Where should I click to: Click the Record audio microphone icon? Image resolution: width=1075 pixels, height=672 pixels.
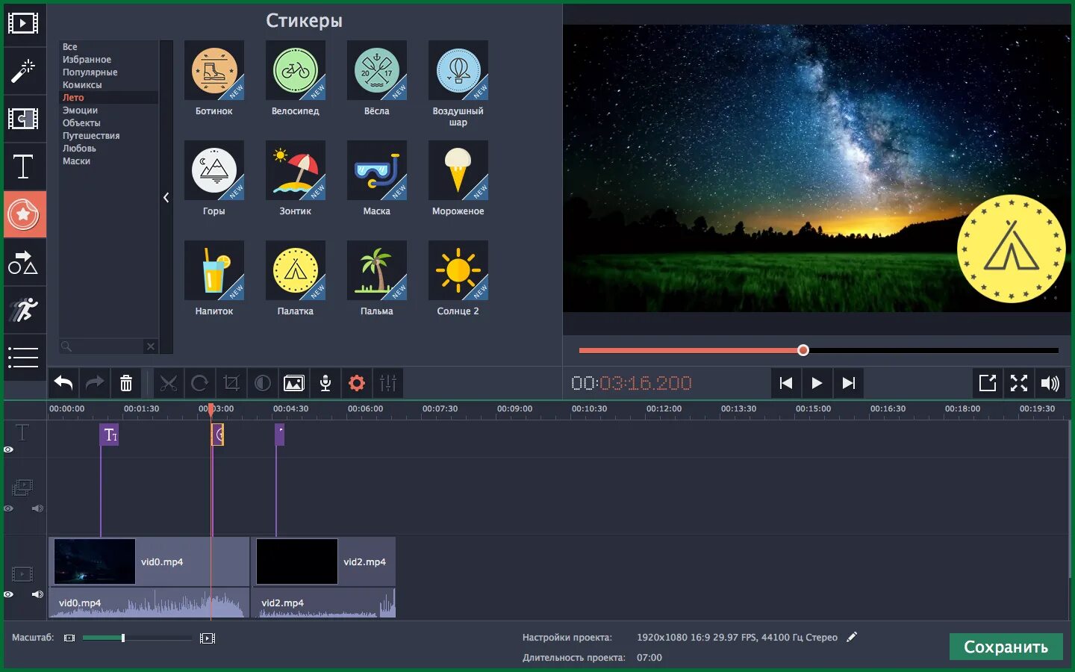pyautogui.click(x=325, y=384)
